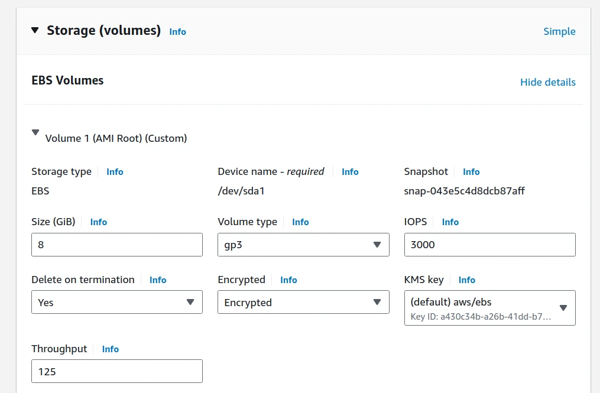Open the Volume type gp3 dropdown

(303, 245)
